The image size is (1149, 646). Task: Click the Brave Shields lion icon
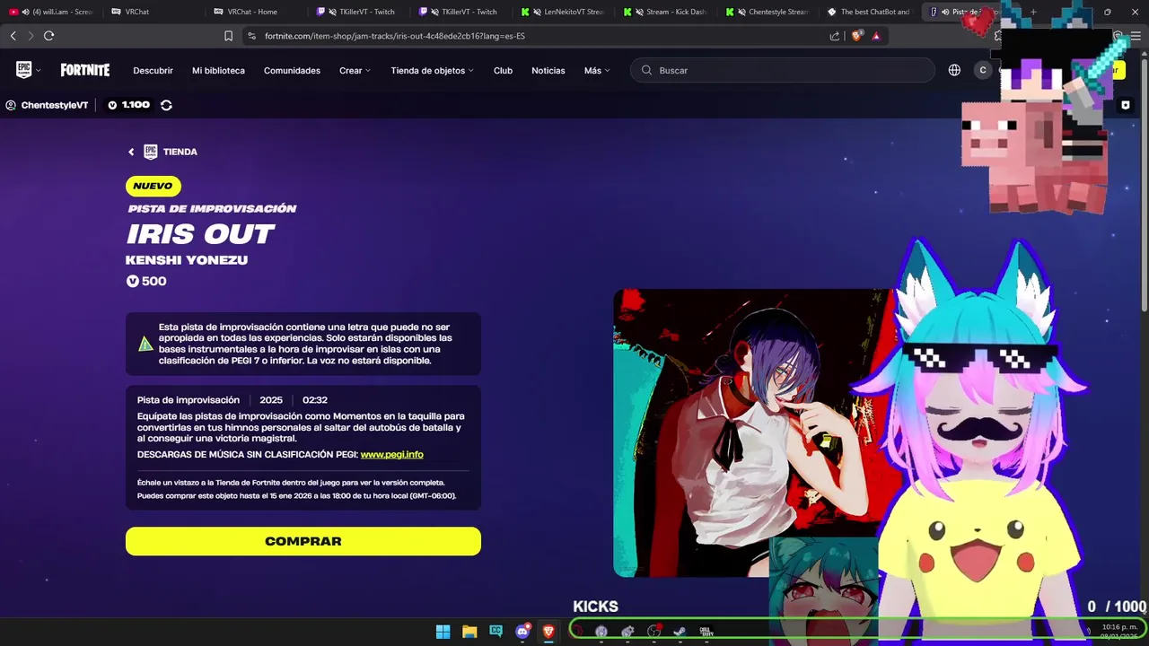856,36
